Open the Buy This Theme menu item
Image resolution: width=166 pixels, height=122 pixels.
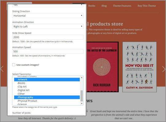[x=147, y=6]
